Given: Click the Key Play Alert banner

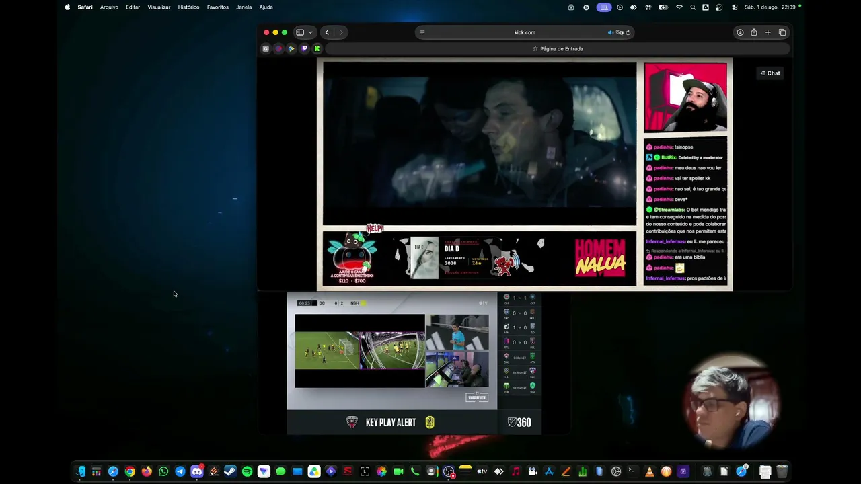Looking at the screenshot, I should [391, 422].
